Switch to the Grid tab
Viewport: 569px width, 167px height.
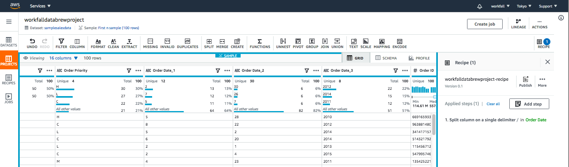[356, 58]
